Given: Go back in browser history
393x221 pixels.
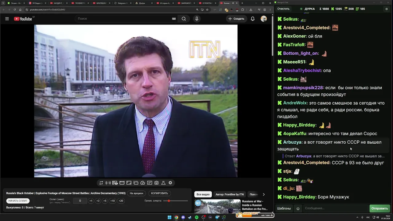Looking at the screenshot, I should (x=3, y=10).
